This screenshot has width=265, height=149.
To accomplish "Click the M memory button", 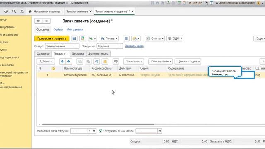I will (190, 3).
